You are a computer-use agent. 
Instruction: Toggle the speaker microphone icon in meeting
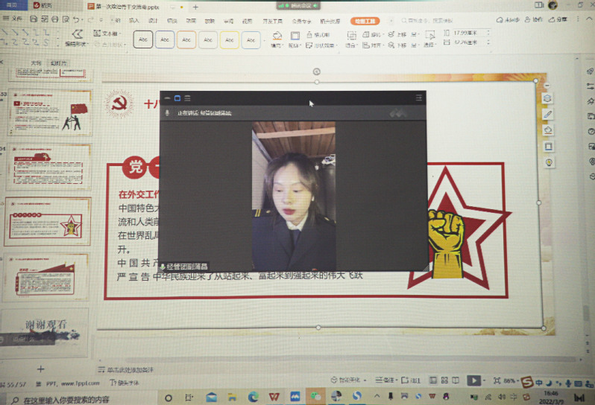click(167, 113)
